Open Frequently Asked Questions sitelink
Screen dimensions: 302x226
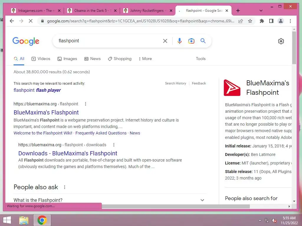click(x=101, y=133)
